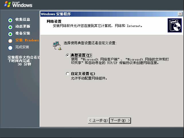The width and height of the screenshot is (184, 138).
Task: Go back with 上一步(B) button
Action: pyautogui.click(x=99, y=120)
